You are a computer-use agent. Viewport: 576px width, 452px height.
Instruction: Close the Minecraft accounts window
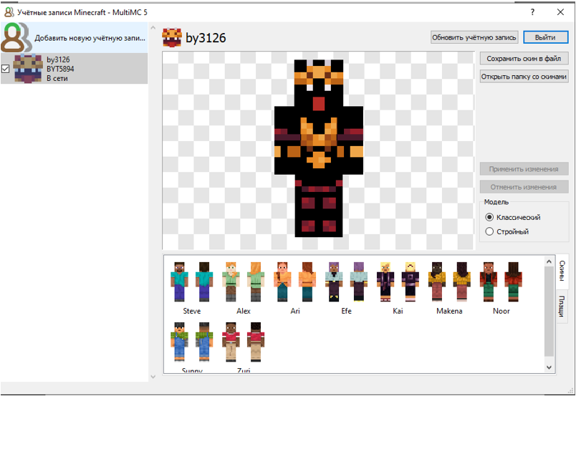(560, 12)
